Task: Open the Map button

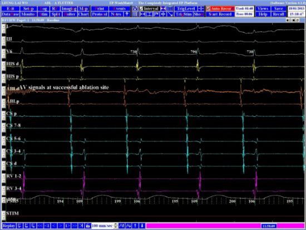Action: point(83,8)
